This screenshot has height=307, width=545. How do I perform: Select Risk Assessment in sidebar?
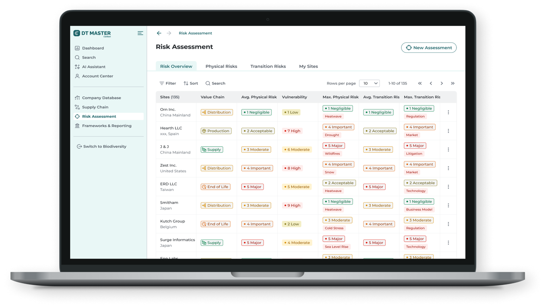pyautogui.click(x=109, y=116)
